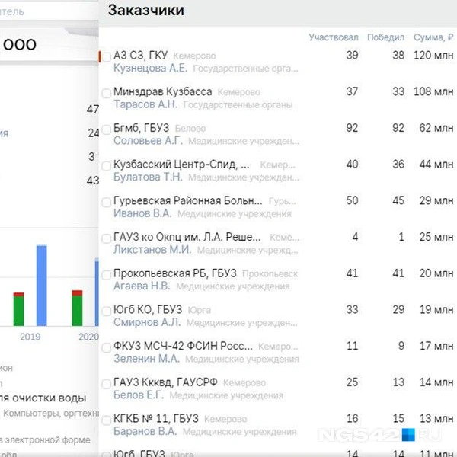Screen dimensions: 457x457
Task: Open contact Баранов В.А.
Action: tap(145, 431)
